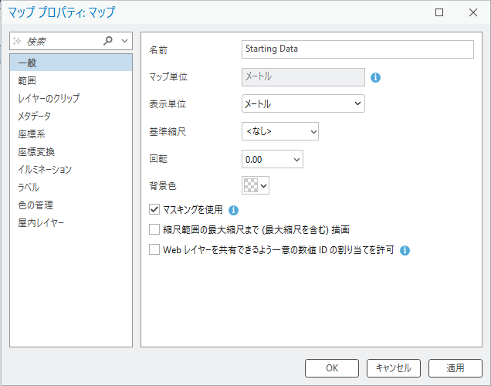Open the 表示単位 dropdown
The image size is (491, 386).
click(303, 103)
